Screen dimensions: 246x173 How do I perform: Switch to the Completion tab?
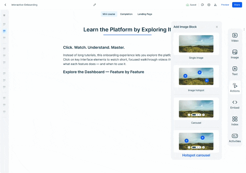(x=126, y=14)
